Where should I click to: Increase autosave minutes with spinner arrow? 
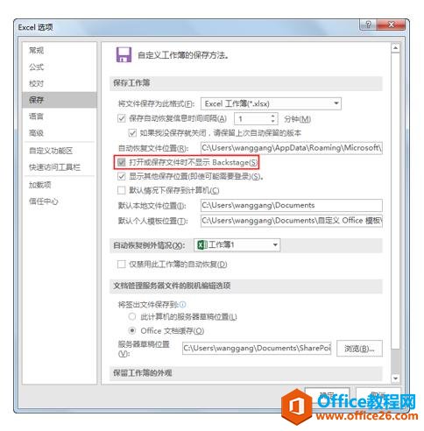coord(272,116)
